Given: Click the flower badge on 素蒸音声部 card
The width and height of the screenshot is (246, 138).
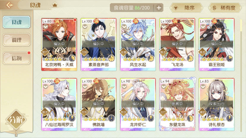Looking at the screenshot, I should 112,58.
